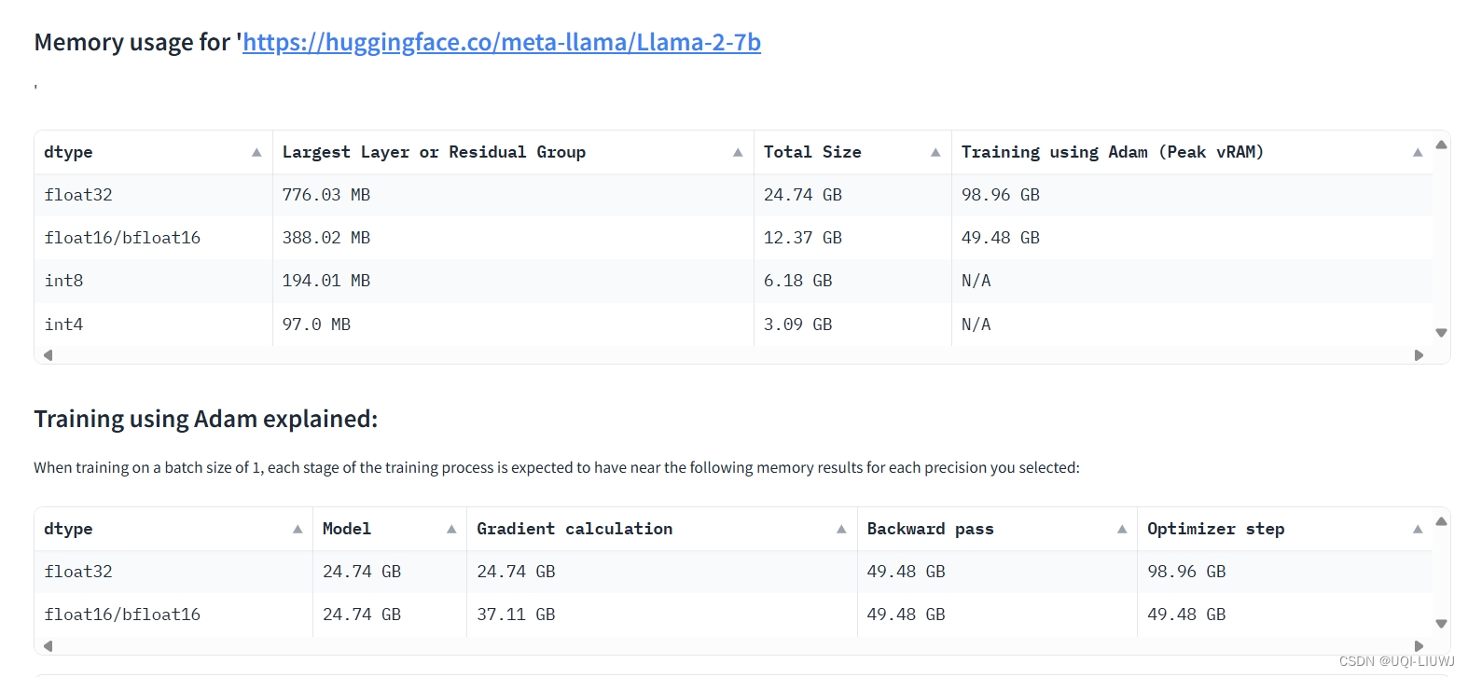Select int4 row dtype cell

click(153, 325)
